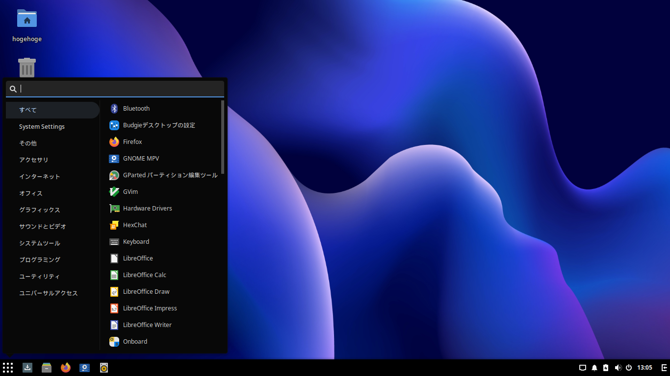Open Keyboard app entry

pyautogui.click(x=161, y=242)
